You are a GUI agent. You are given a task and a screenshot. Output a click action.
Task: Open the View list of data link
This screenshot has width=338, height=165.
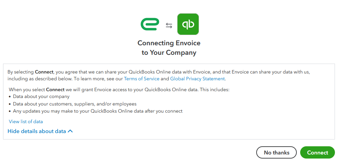pyautogui.click(x=26, y=121)
